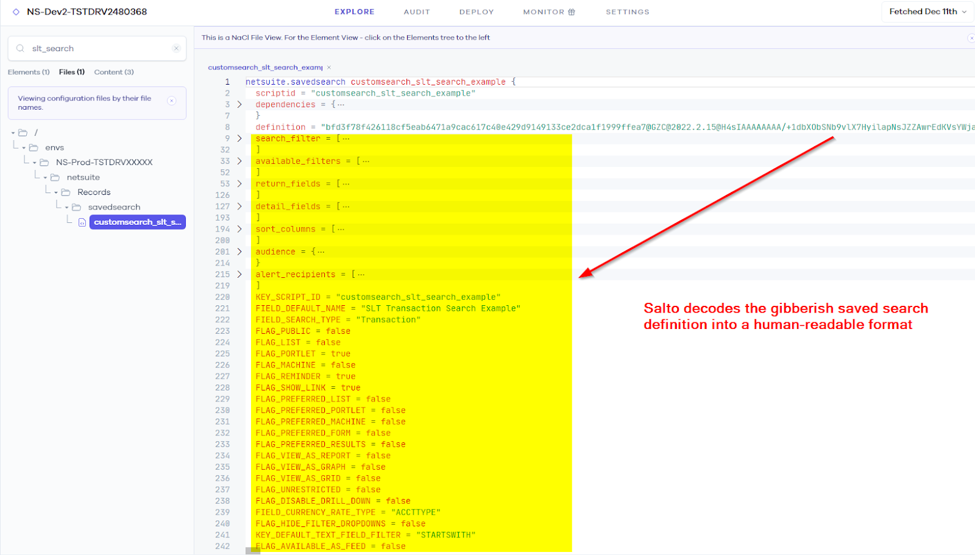The height and width of the screenshot is (555, 975).
Task: Switch to the Elements (1) tab
Action: pyautogui.click(x=28, y=72)
